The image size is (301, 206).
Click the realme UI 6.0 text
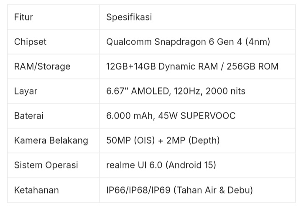[134, 165]
